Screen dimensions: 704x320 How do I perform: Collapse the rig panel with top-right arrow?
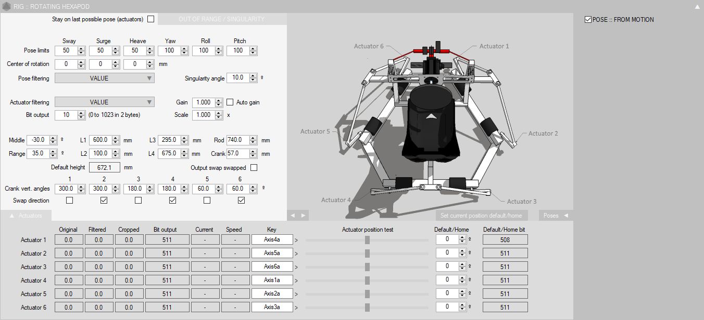pos(697,7)
